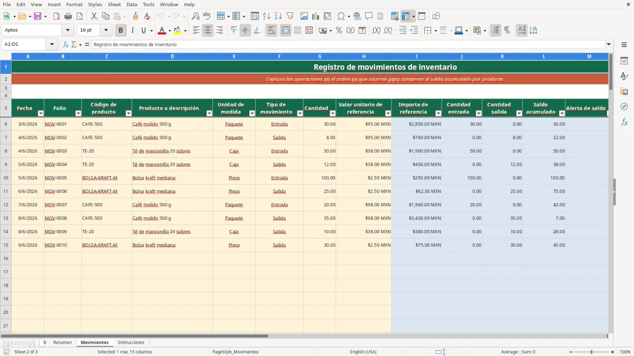Open the Tools menu
The image size is (634, 356).
[x=148, y=4]
